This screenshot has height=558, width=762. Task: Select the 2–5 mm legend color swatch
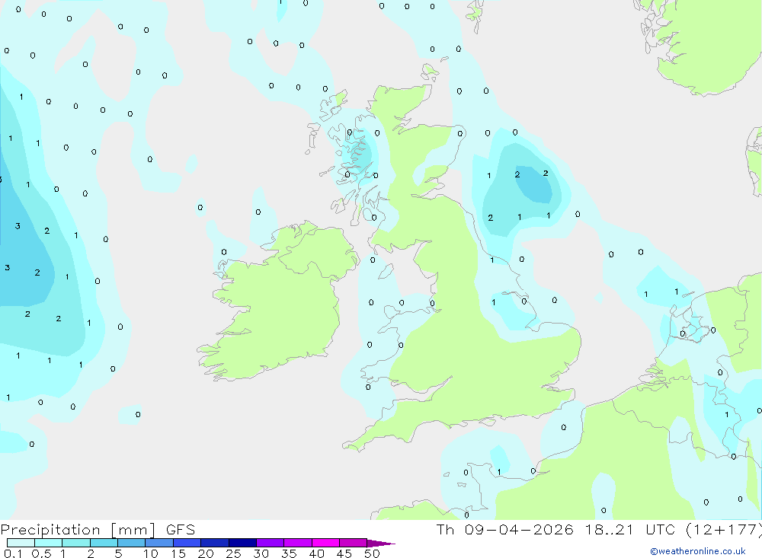[x=104, y=543]
